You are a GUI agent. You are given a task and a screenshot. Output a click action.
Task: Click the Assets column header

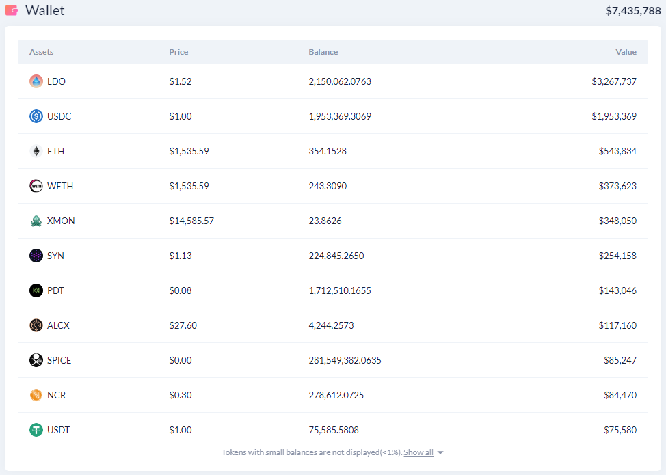(41, 52)
